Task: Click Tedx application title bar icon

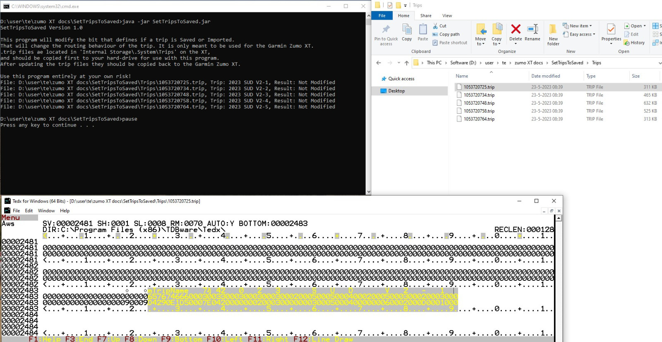Action: point(7,201)
